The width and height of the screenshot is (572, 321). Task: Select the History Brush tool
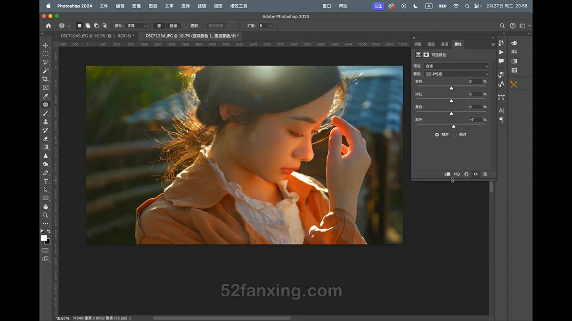(x=46, y=130)
